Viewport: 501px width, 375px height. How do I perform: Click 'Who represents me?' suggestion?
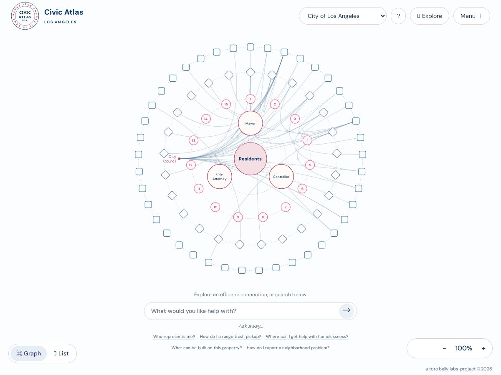point(174,337)
